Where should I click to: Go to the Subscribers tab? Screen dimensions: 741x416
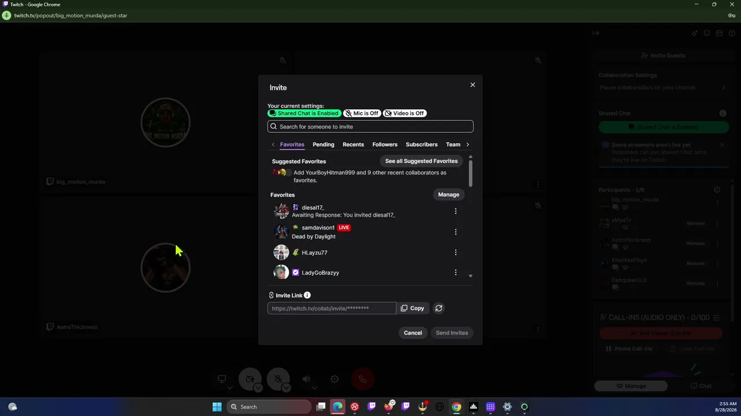[x=421, y=144]
